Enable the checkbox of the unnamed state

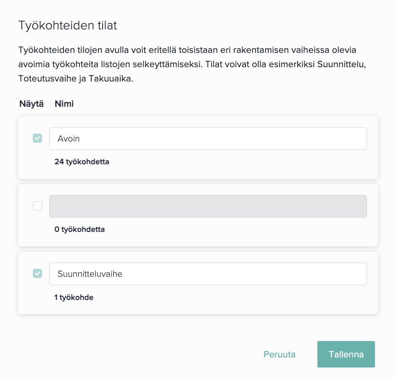37,206
